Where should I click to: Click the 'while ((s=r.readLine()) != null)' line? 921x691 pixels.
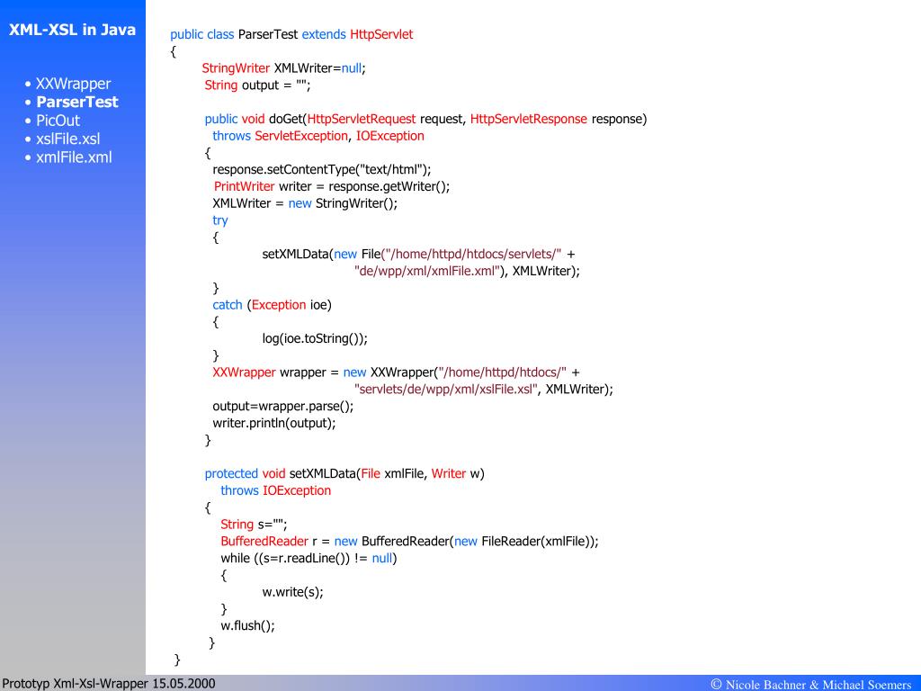tap(309, 558)
